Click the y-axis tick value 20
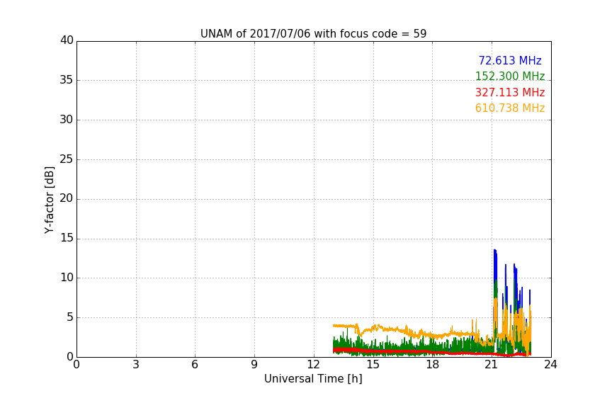The width and height of the screenshot is (612, 408). point(67,199)
